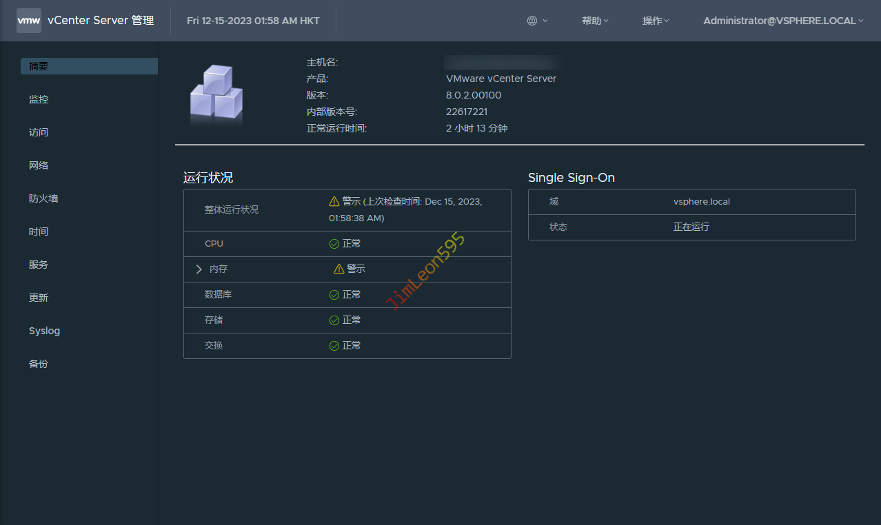Select 监控 in the left sidebar

(39, 99)
